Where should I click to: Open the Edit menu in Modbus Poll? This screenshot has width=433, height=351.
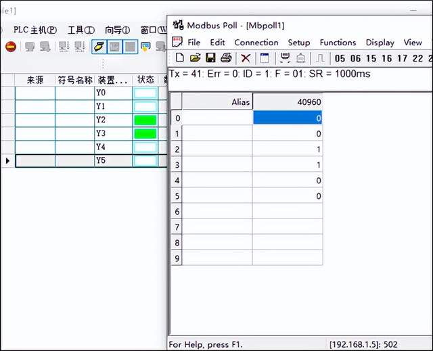pyautogui.click(x=217, y=42)
